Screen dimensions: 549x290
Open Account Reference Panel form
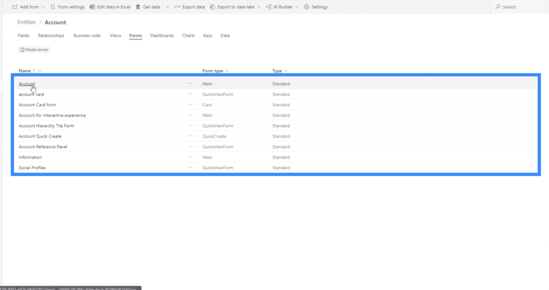[43, 147]
